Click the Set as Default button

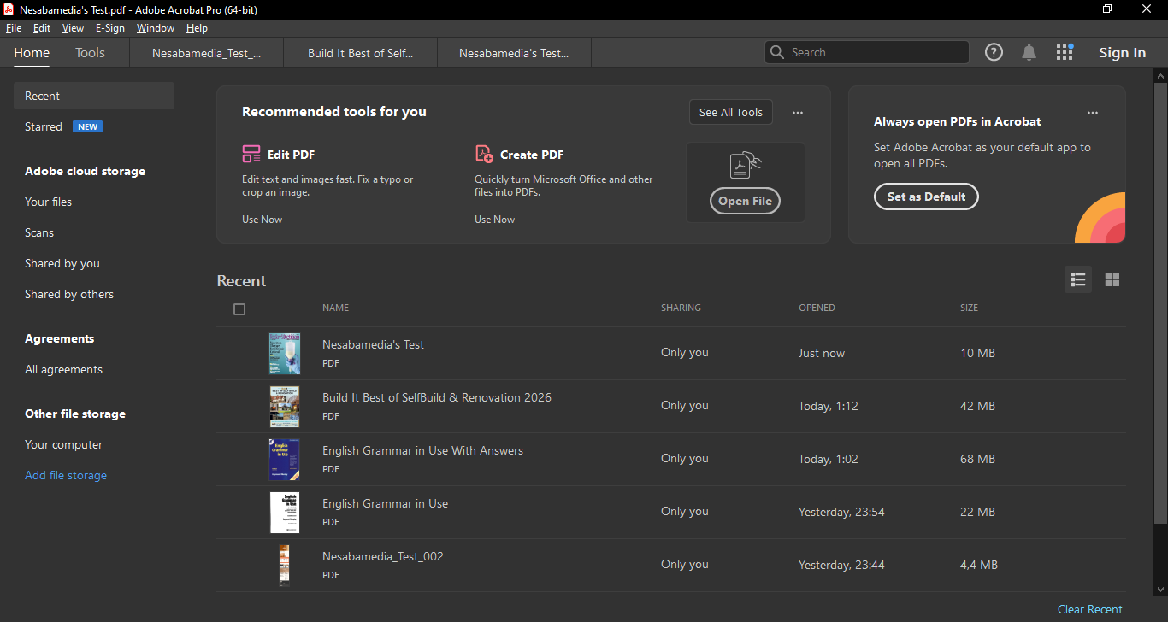tap(926, 197)
